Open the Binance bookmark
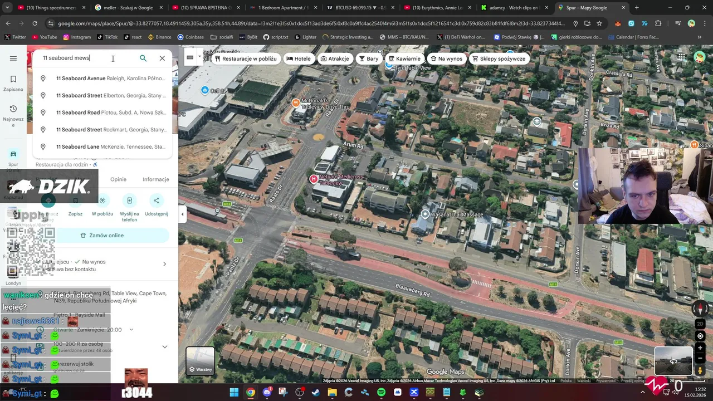 (x=159, y=37)
